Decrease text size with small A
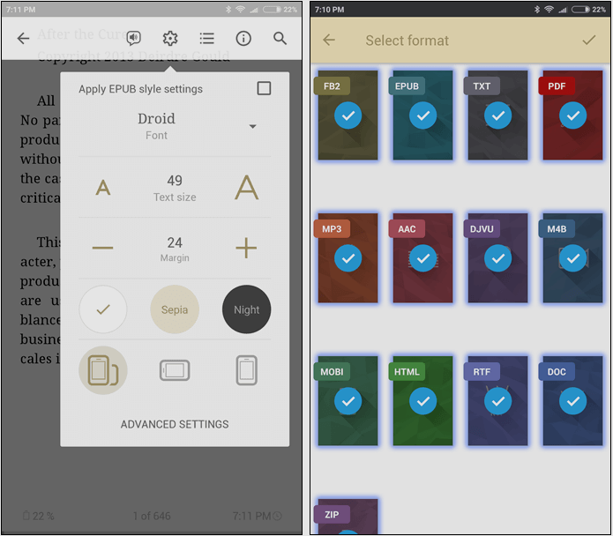The height and width of the screenshot is (536, 613). coord(103,188)
